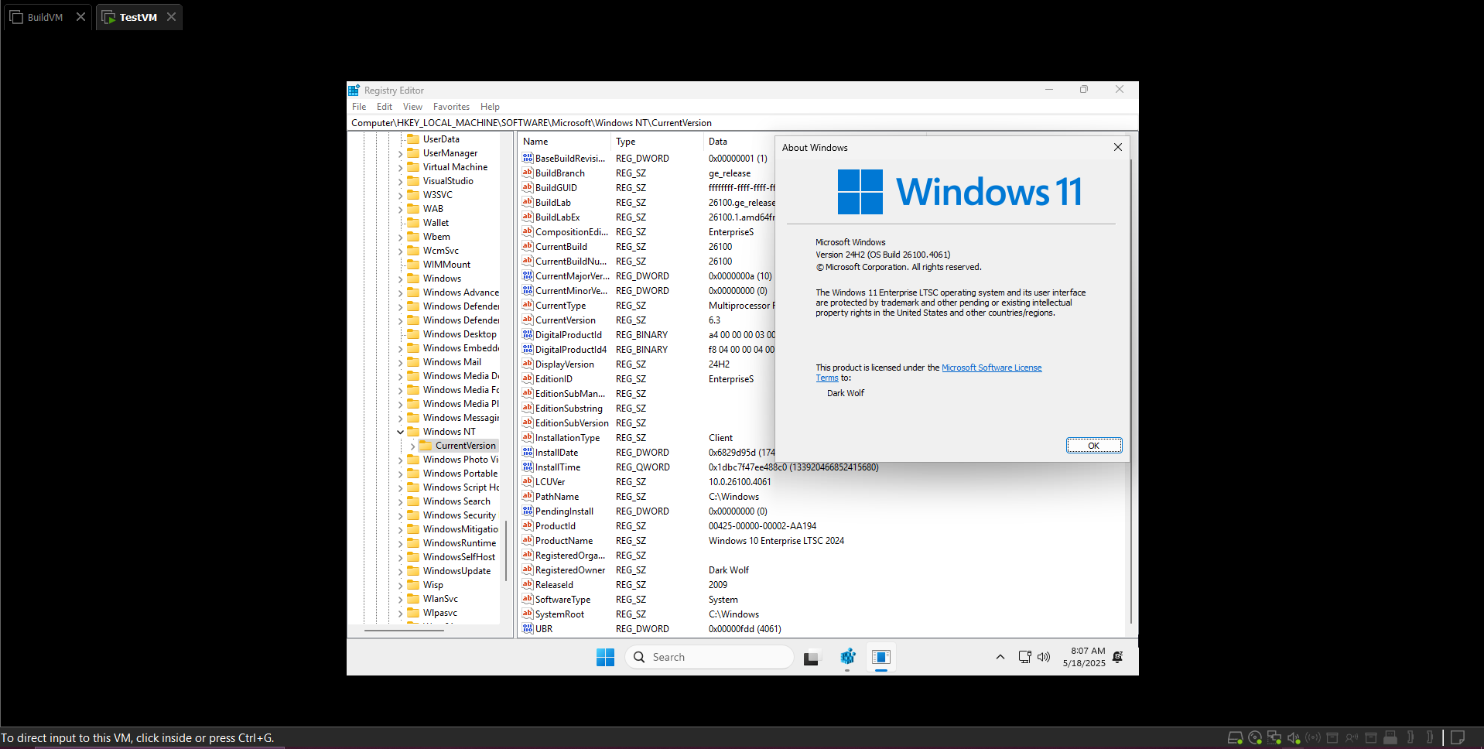This screenshot has width=1484, height=749.
Task: Click the Registry Editor title bar icon
Action: pyautogui.click(x=354, y=91)
